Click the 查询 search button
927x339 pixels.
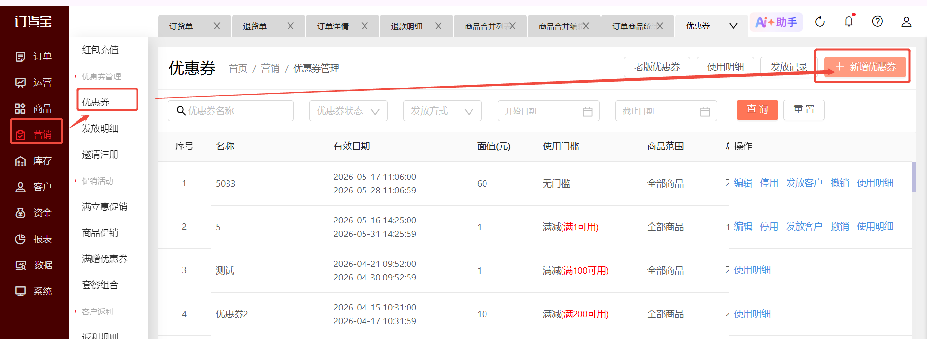(758, 110)
